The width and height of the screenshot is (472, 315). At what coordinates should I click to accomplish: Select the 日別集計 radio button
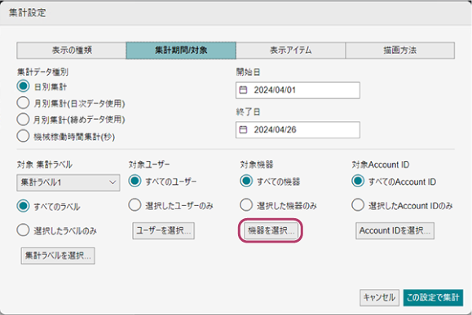click(23, 86)
